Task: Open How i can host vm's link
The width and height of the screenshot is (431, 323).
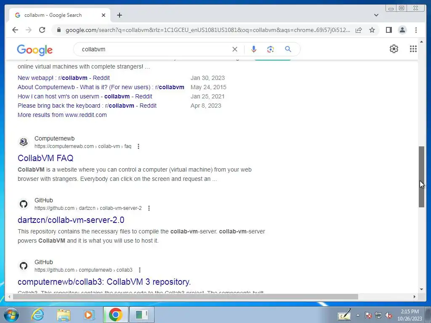Action: (85, 96)
